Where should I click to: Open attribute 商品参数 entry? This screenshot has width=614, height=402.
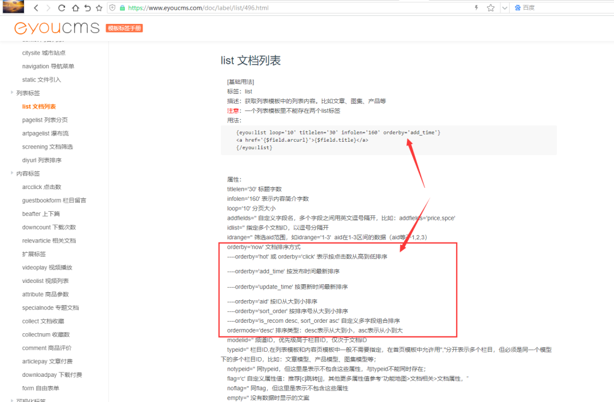[45, 294]
